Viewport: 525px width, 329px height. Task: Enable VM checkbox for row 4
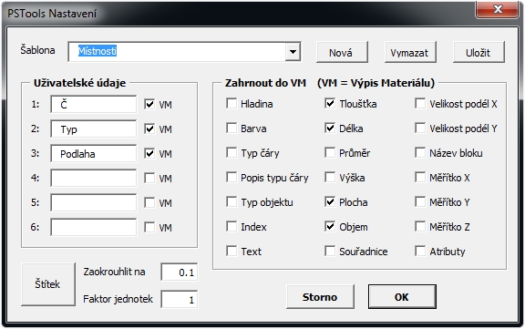click(x=149, y=178)
